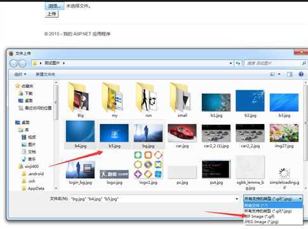This screenshot has width=308, height=229.
Task: Select the xinji400 user folder
Action: point(29,167)
